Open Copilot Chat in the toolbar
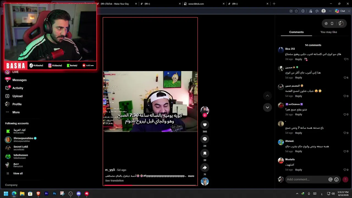352x198 pixels. [x=340, y=11]
